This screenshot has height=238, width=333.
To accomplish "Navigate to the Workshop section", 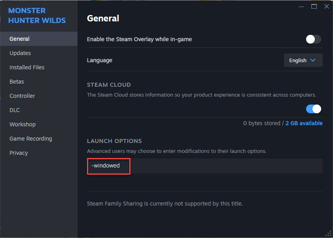I will pyautogui.click(x=23, y=124).
